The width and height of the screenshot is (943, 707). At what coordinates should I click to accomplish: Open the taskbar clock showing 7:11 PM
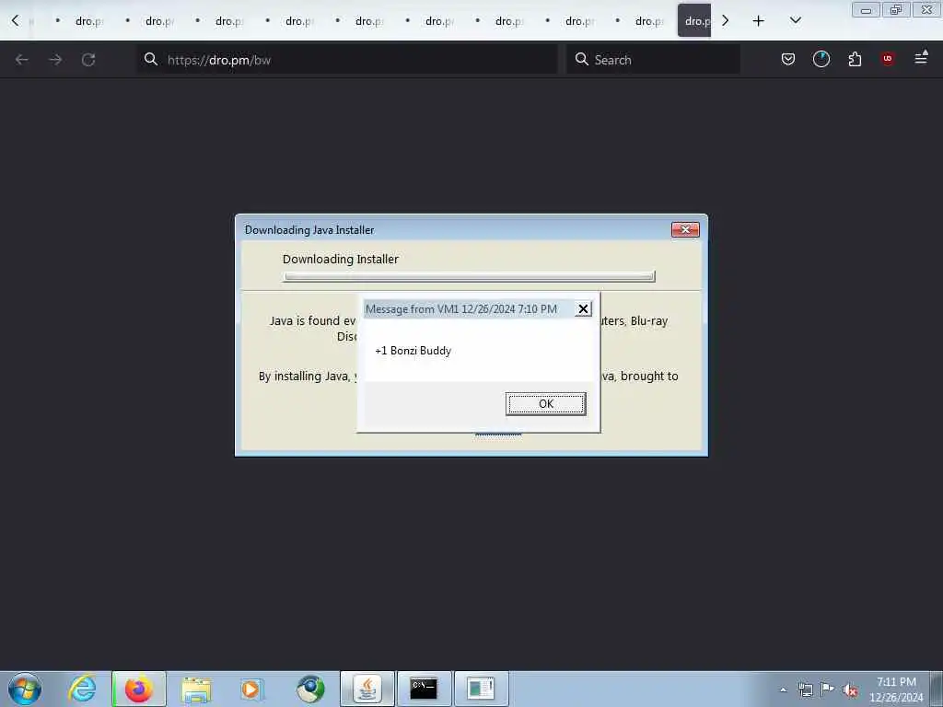tap(896, 690)
